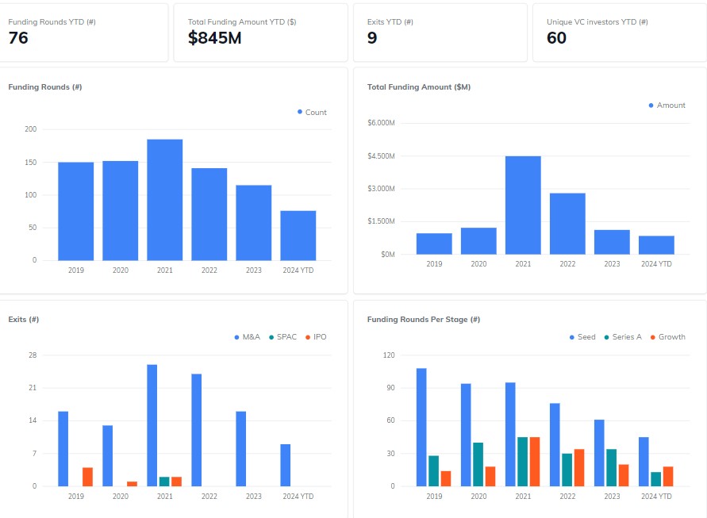
Task: Click the 2023 Series A bar in Per Stage chart
Action: (612, 468)
